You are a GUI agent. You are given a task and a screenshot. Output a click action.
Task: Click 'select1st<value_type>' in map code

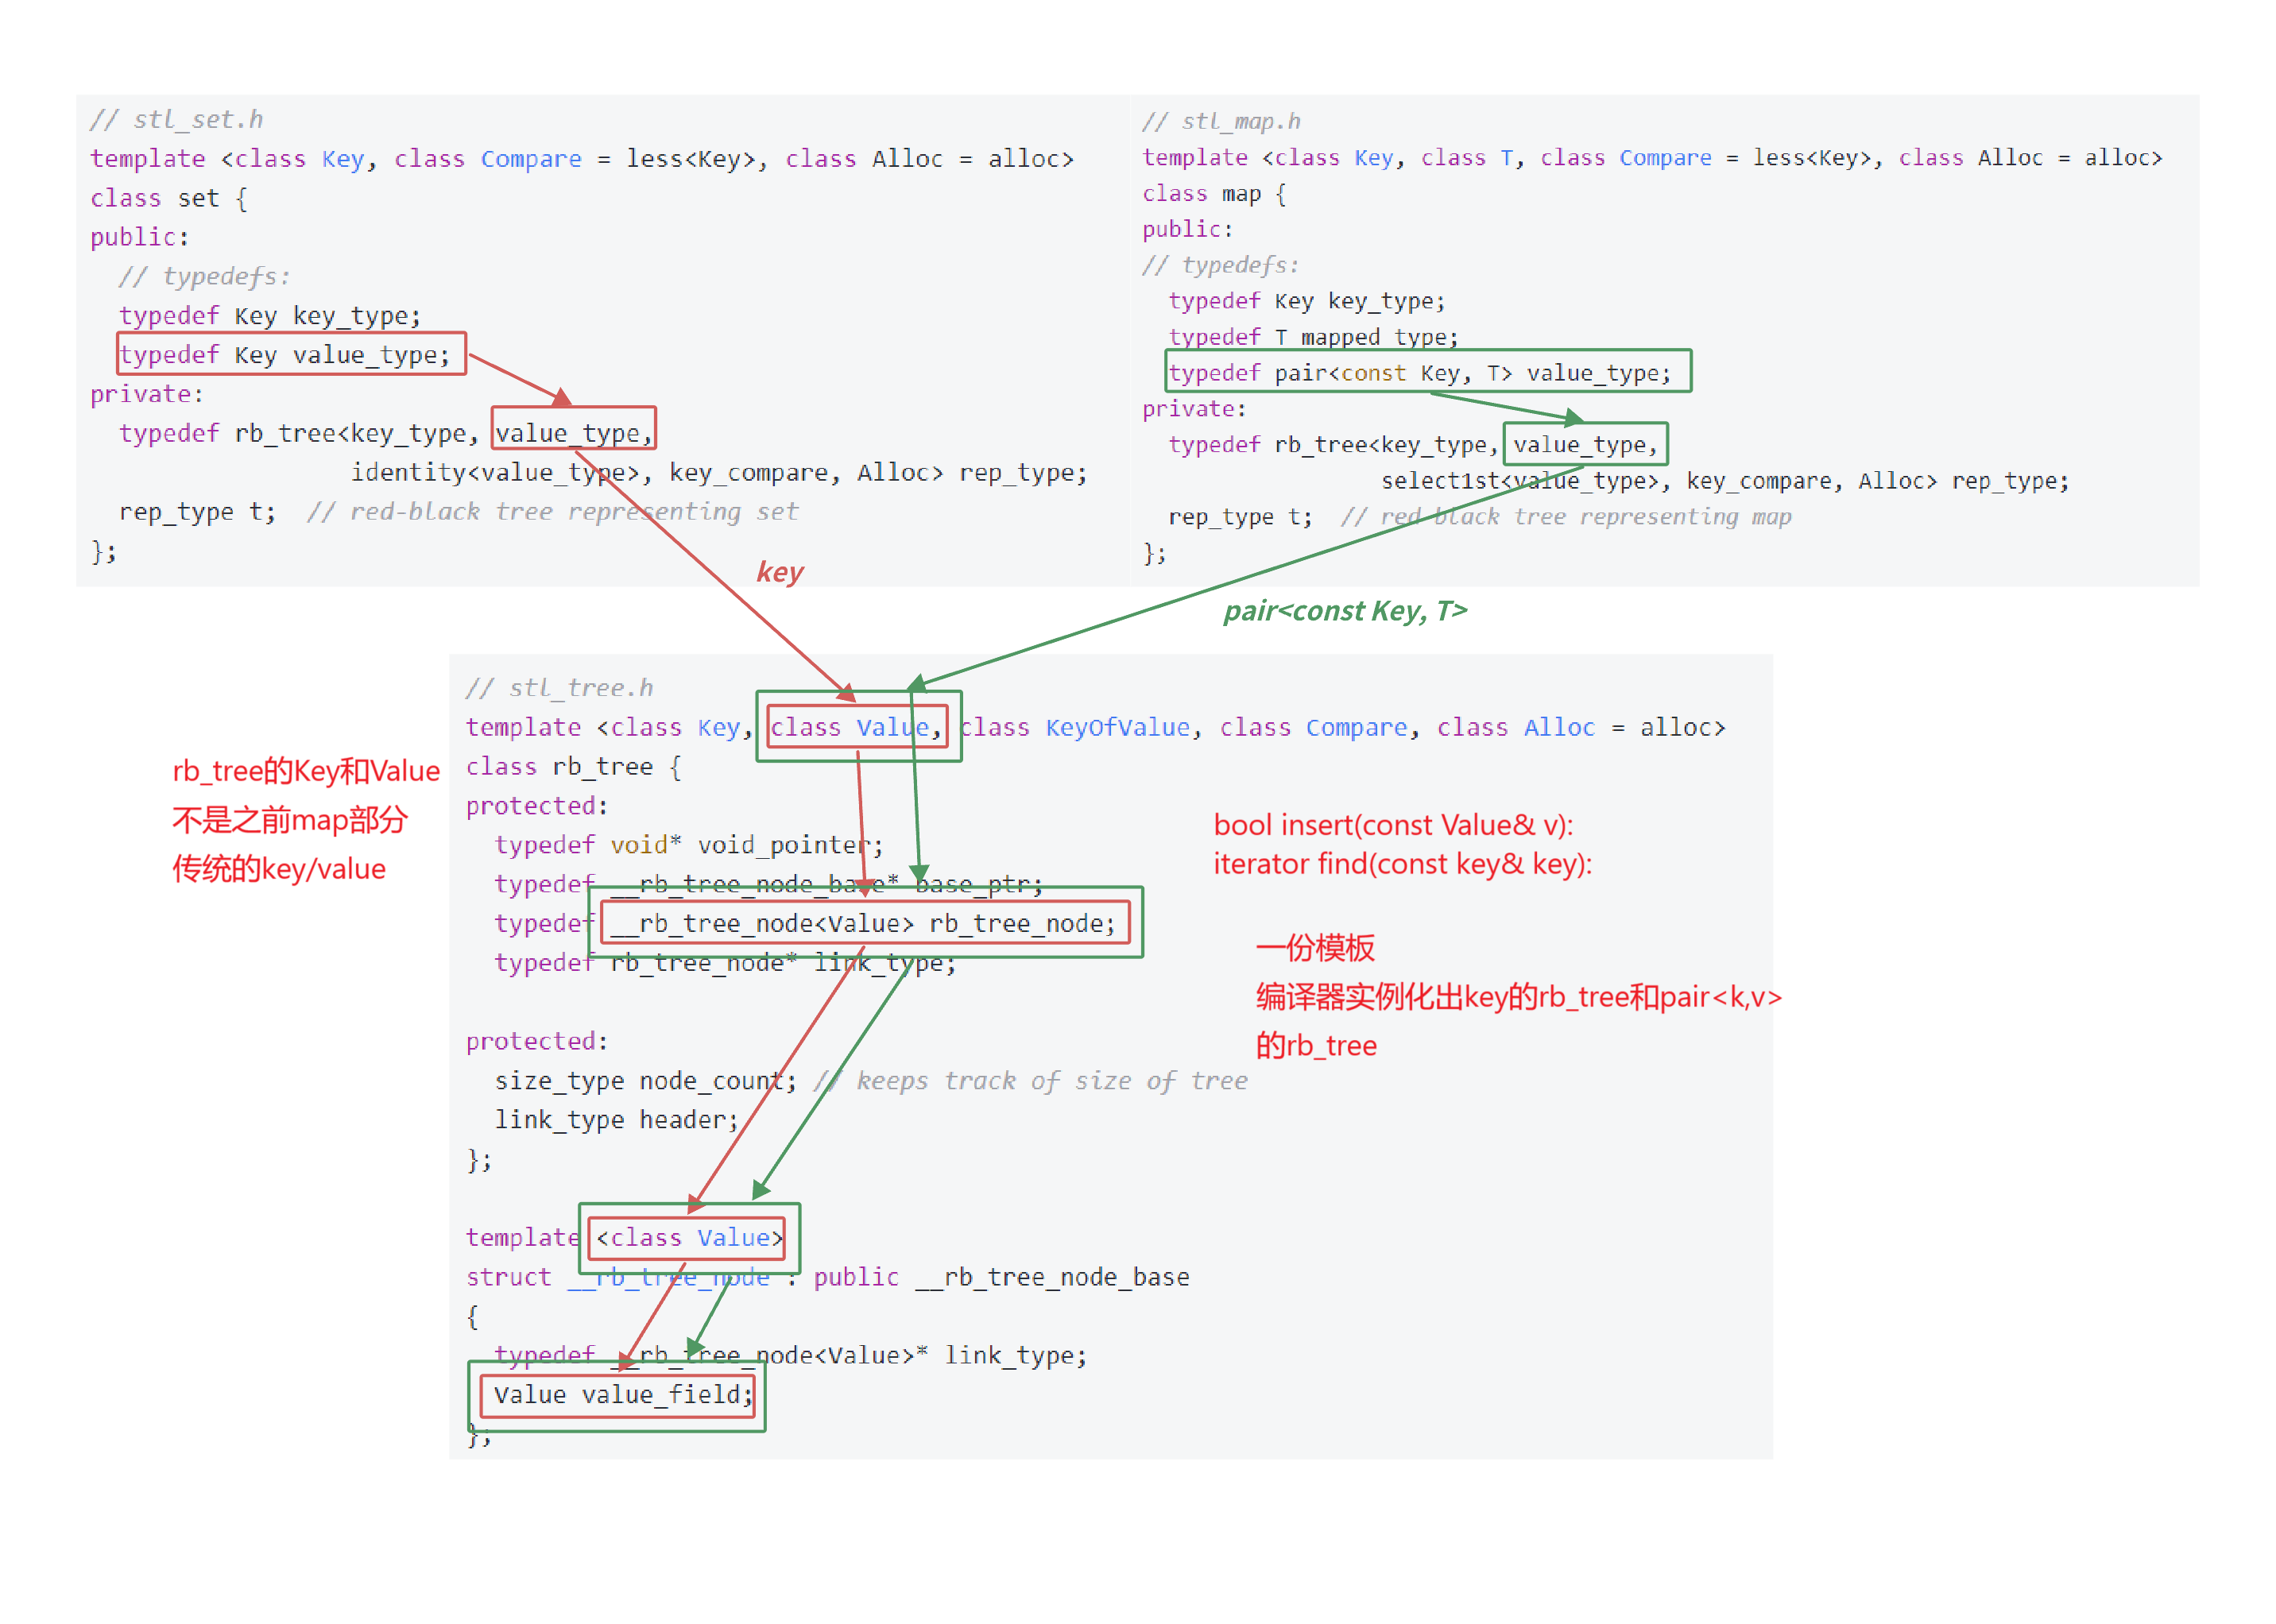point(1520,481)
